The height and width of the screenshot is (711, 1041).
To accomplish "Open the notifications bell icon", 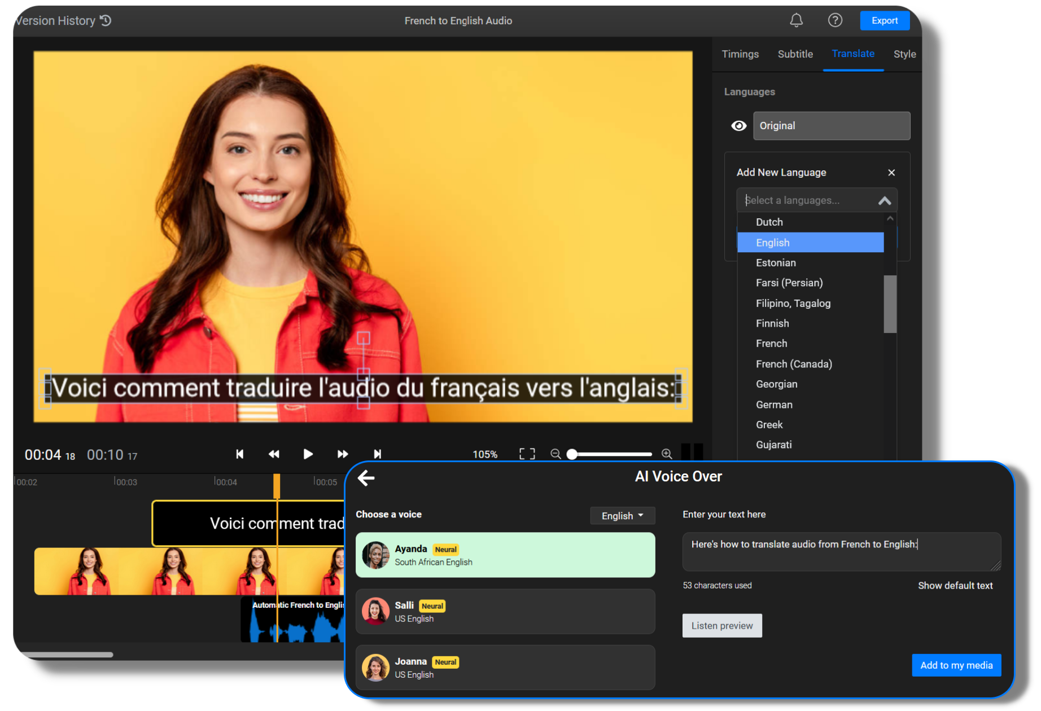I will [796, 20].
